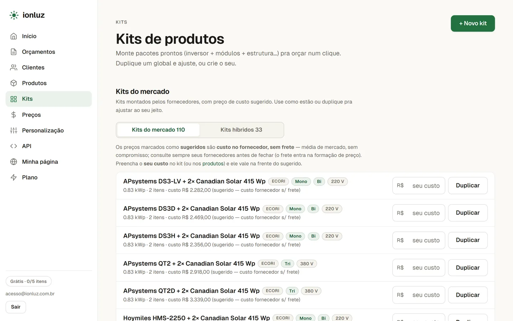This screenshot has height=321, width=513.
Task: Go to Orçamentos in the sidebar
Action: (x=48, y=52)
